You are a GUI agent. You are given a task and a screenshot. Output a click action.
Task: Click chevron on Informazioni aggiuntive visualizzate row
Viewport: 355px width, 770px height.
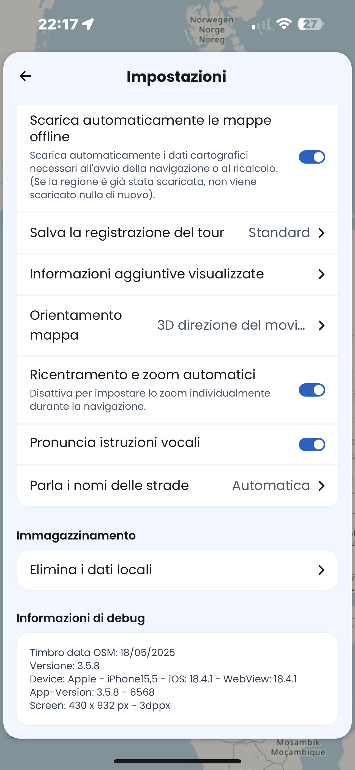(321, 274)
